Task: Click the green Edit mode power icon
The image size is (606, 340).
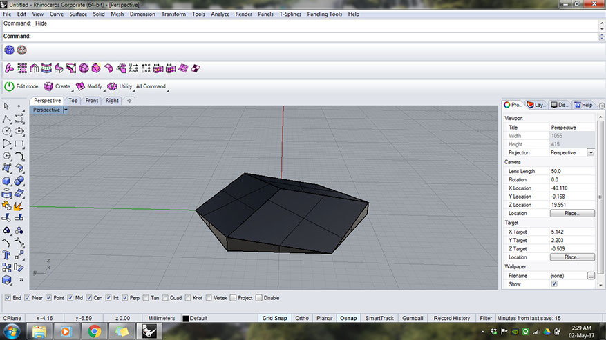Action: (9, 86)
